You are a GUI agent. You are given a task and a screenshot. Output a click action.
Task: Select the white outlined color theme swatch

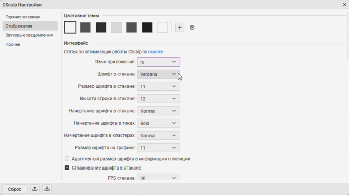tap(70, 28)
